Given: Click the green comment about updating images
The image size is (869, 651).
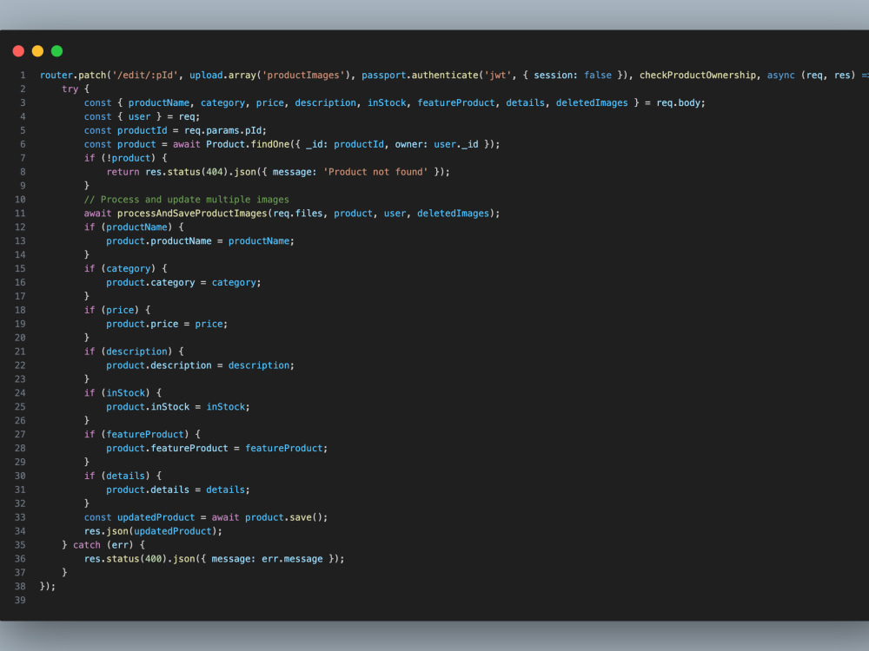Looking at the screenshot, I should (188, 199).
